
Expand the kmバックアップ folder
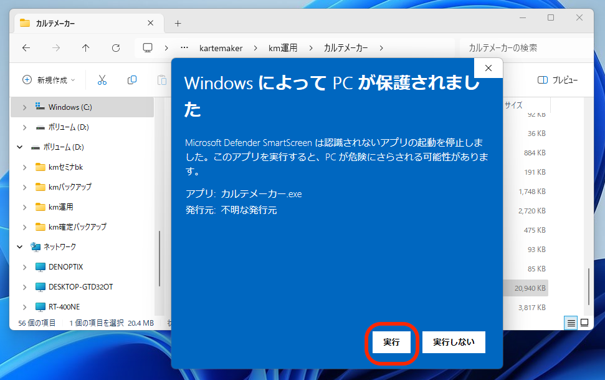(24, 187)
